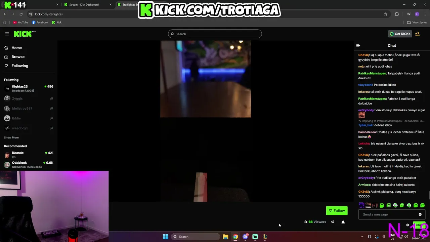Click the report warning triangle icon
This screenshot has width=430, height=242.
pyautogui.click(x=343, y=222)
